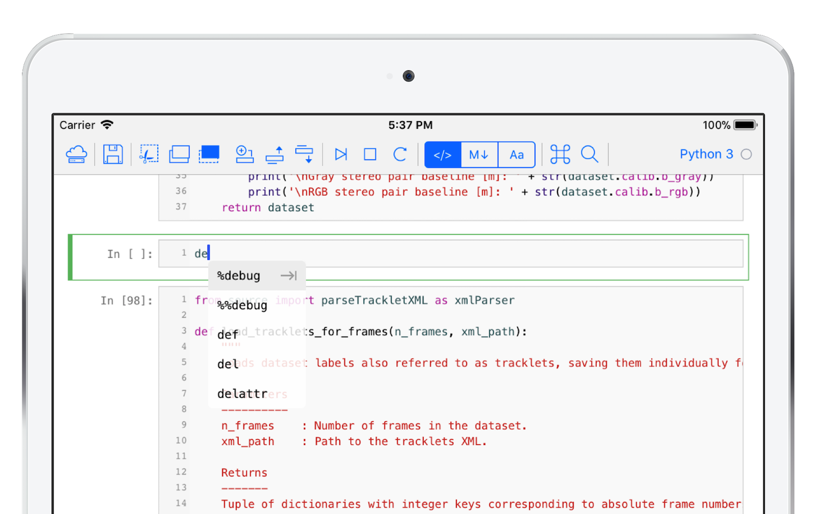
Task: Copy the selected cell
Action: pyautogui.click(x=179, y=154)
